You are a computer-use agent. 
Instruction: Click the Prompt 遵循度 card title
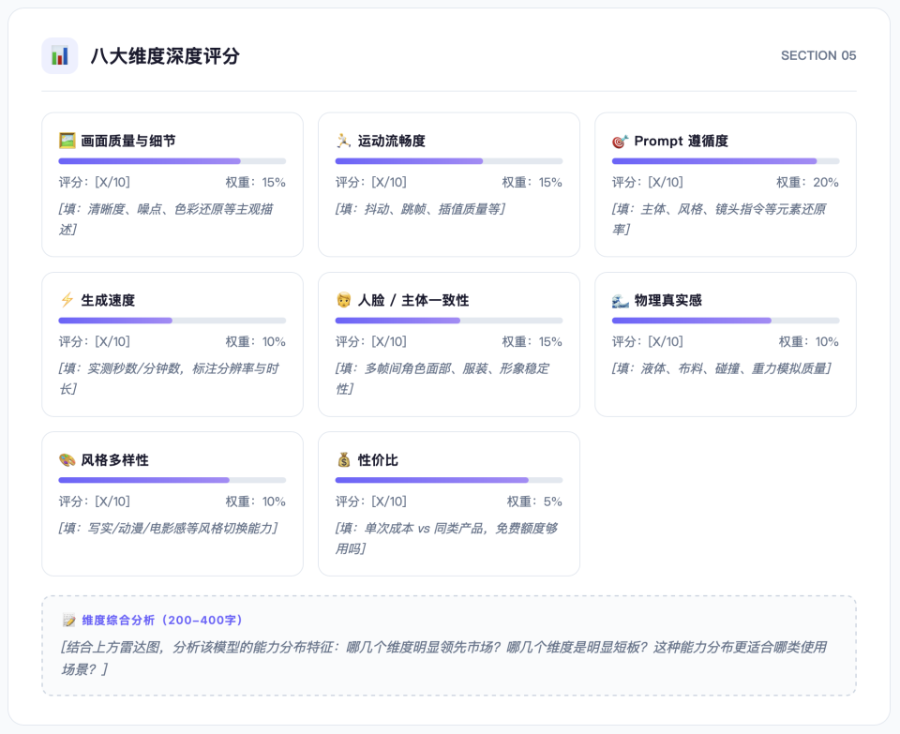(682, 141)
